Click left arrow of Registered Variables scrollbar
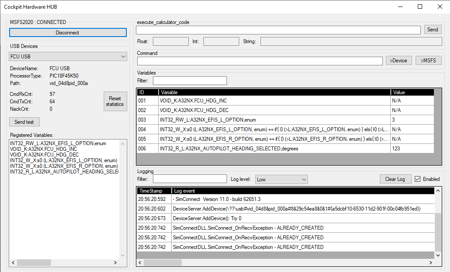450x272 pixels. [x=13, y=262]
